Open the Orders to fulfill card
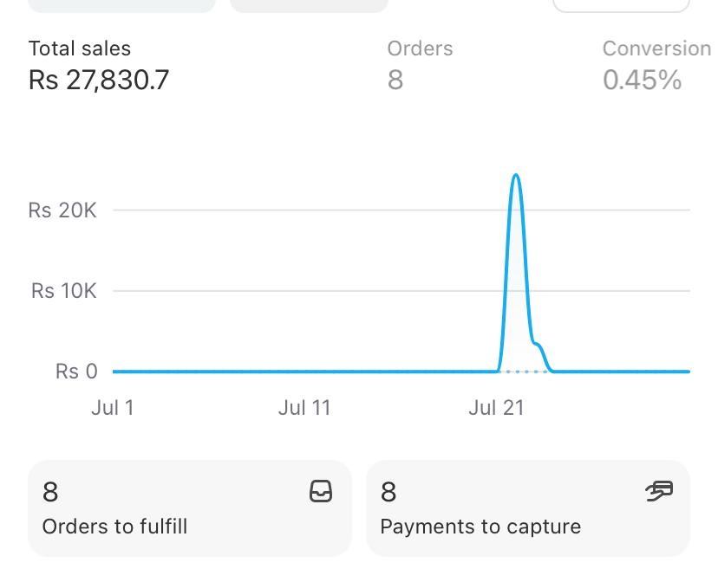Screen dimensions: 718x569 click(x=190, y=508)
